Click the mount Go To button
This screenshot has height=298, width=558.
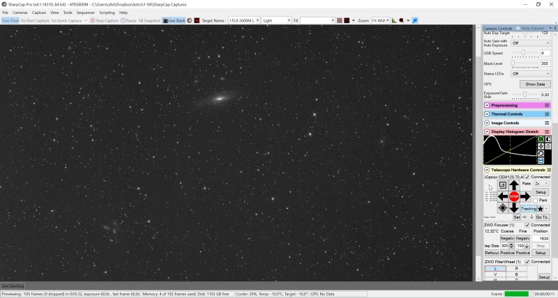point(543,217)
